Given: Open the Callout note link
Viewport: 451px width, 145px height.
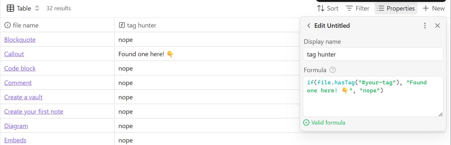Looking at the screenshot, I should tap(14, 54).
